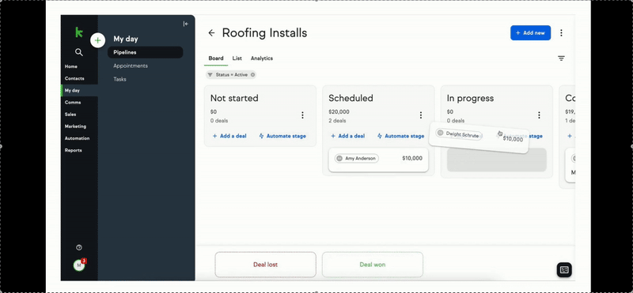
Task: Open Reports in the left navigation
Action: pyautogui.click(x=73, y=150)
